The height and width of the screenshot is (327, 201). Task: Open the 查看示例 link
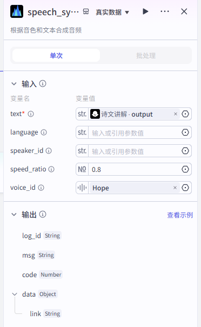[180, 215]
